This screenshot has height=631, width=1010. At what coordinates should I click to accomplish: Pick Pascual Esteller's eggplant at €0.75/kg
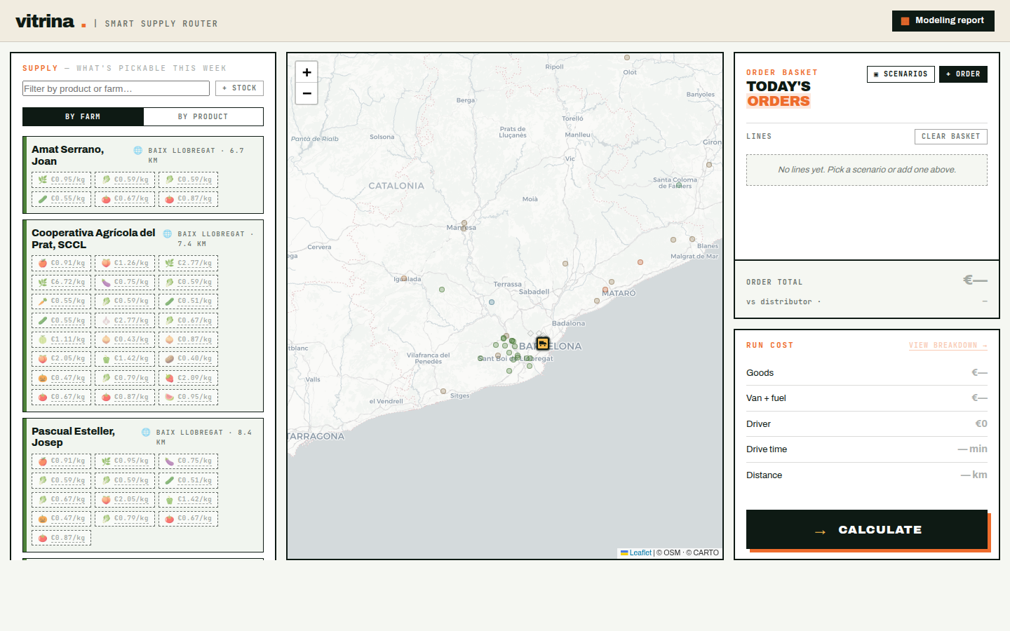coord(188,461)
